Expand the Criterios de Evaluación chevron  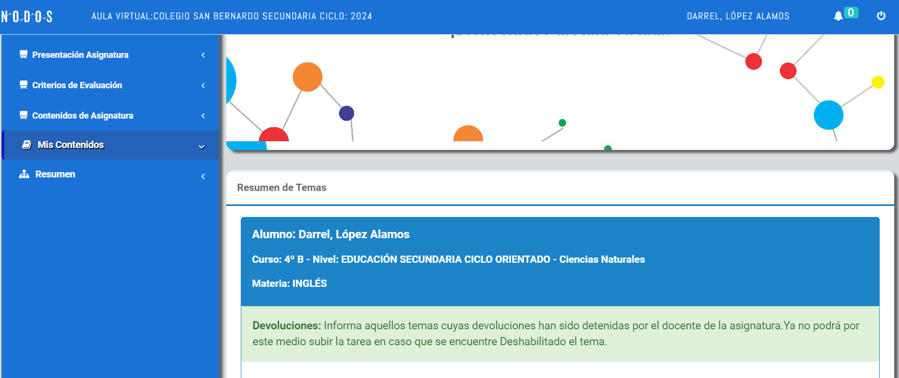pyautogui.click(x=203, y=85)
